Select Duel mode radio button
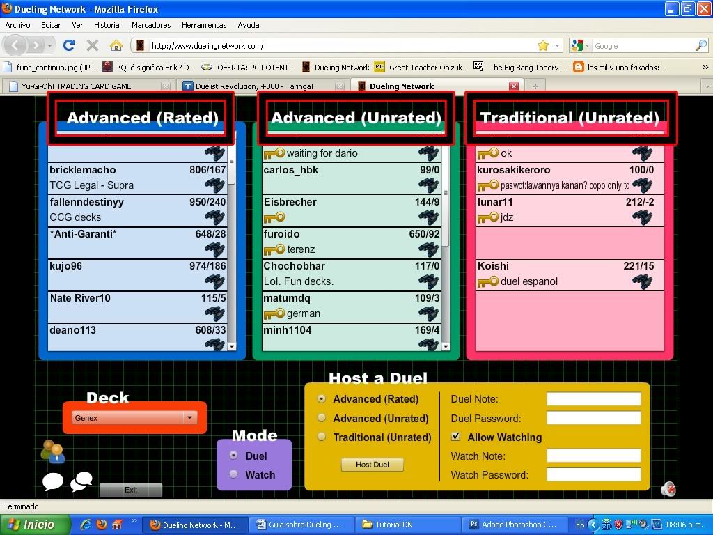 [x=234, y=456]
